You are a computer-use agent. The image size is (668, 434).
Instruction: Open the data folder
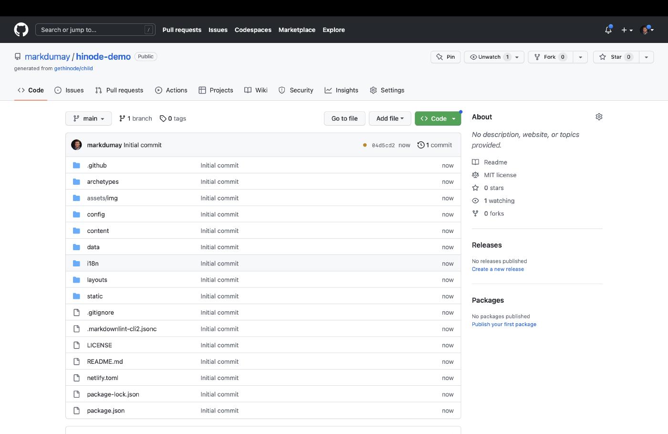click(x=93, y=247)
